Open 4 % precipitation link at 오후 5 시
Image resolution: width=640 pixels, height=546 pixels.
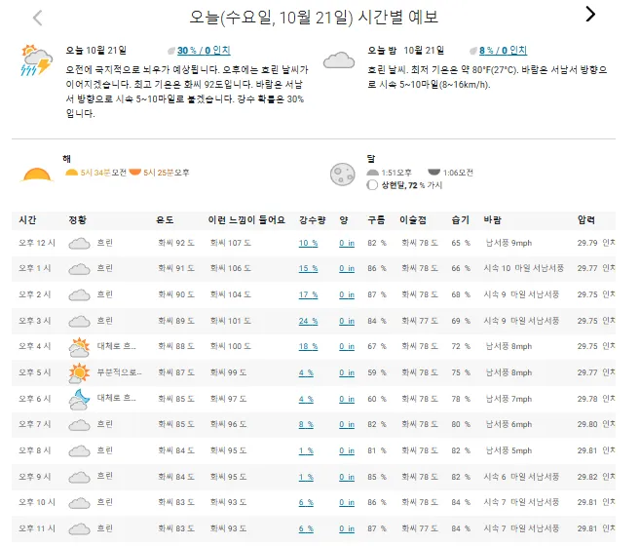[306, 372]
